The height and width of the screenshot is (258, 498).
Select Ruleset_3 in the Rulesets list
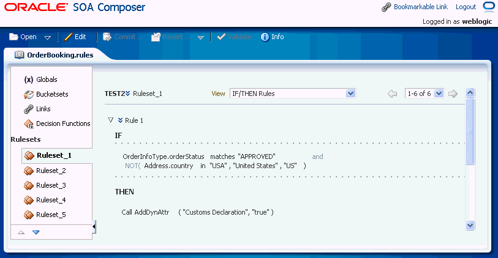pos(51,185)
